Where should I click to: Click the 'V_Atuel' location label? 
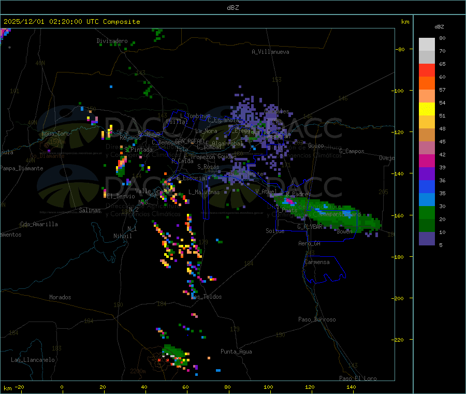(x=267, y=192)
